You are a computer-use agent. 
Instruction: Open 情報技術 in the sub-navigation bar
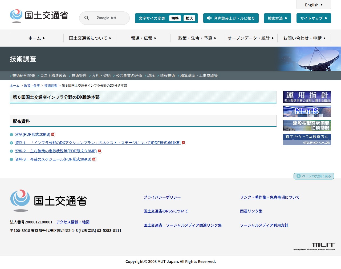(x=167, y=76)
